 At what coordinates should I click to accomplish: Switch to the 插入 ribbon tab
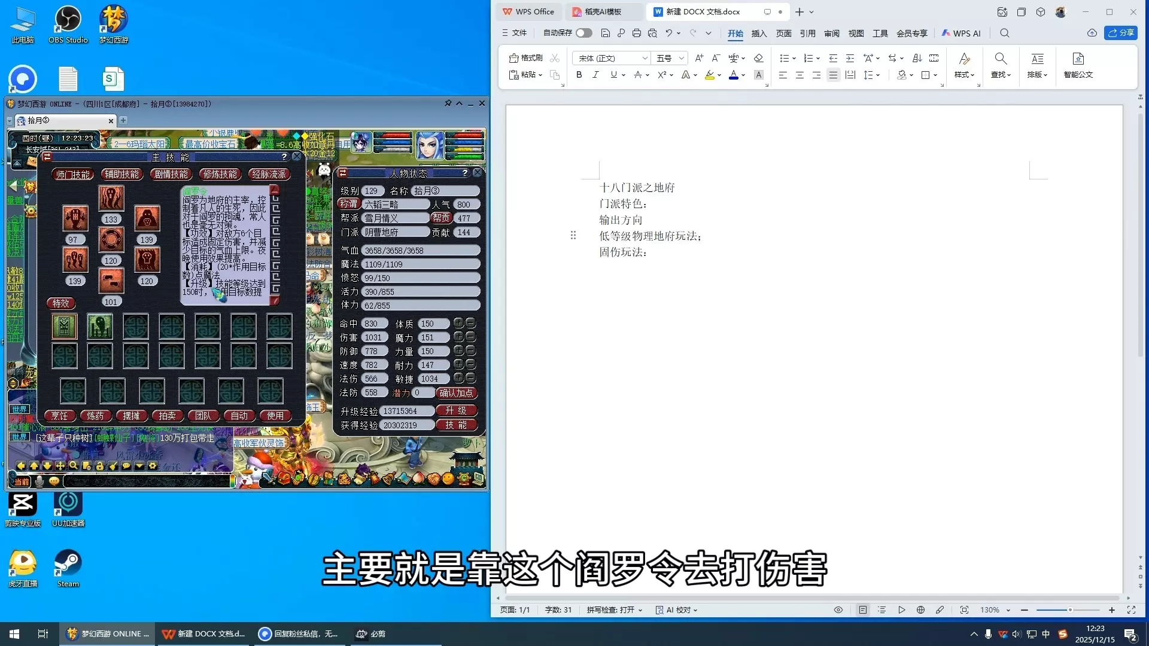tap(759, 33)
